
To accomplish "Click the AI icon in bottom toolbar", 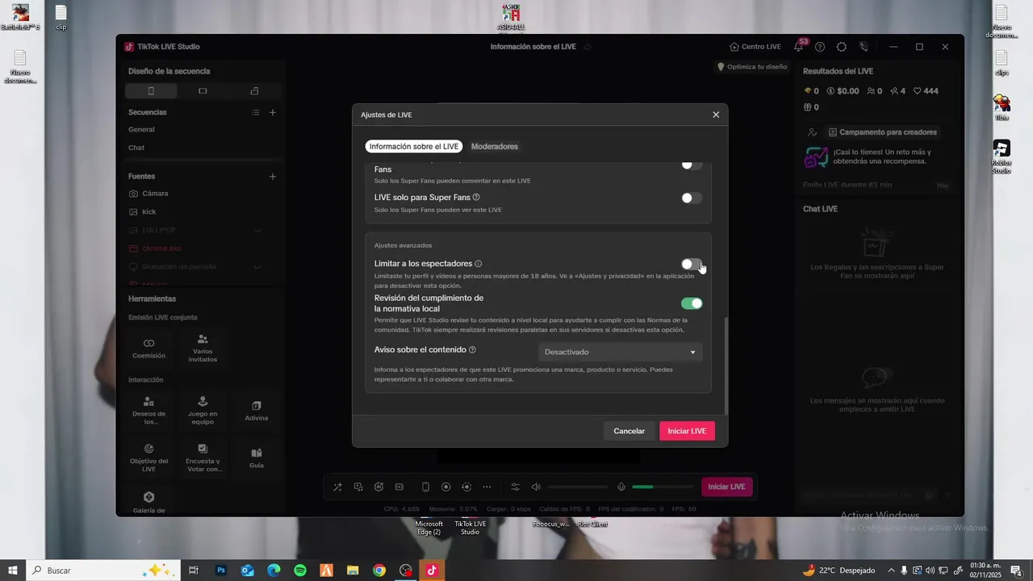I will point(378,487).
